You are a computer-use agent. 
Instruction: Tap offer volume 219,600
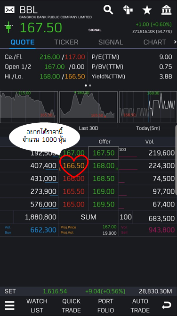161,153
